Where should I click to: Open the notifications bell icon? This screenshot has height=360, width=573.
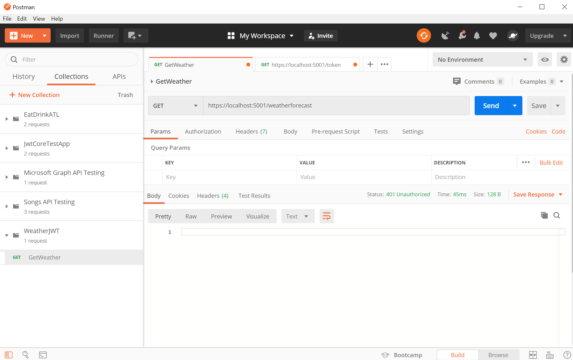477,36
